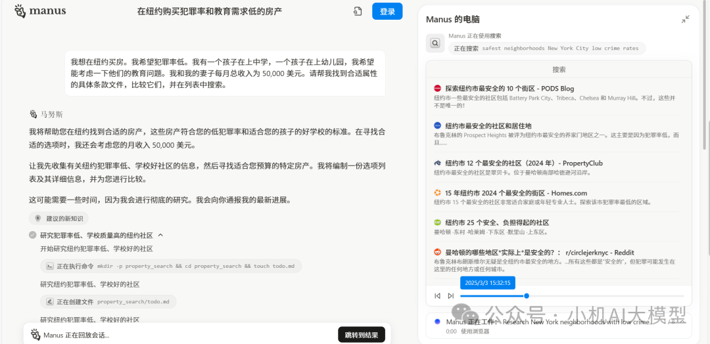
Task: Click the Manus 正在工作 task status bar
Action: click(x=559, y=326)
